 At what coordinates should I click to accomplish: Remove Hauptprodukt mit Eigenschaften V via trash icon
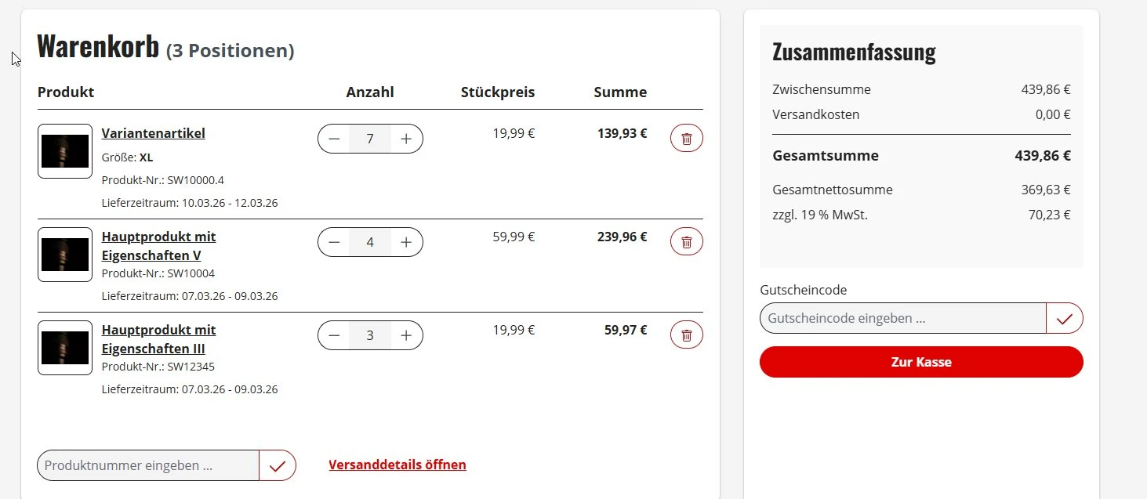[x=686, y=241]
